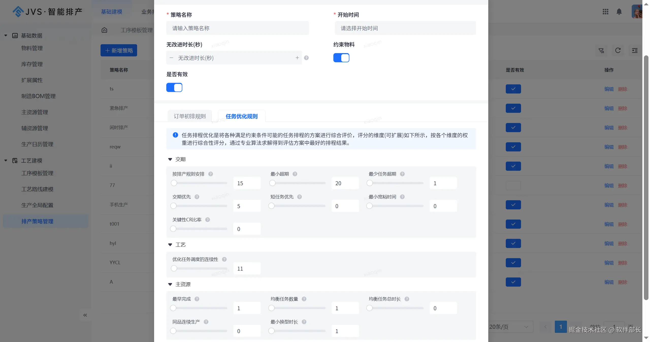Click the notification bell icon
Screen dimensions: 650x342
click(x=619, y=12)
